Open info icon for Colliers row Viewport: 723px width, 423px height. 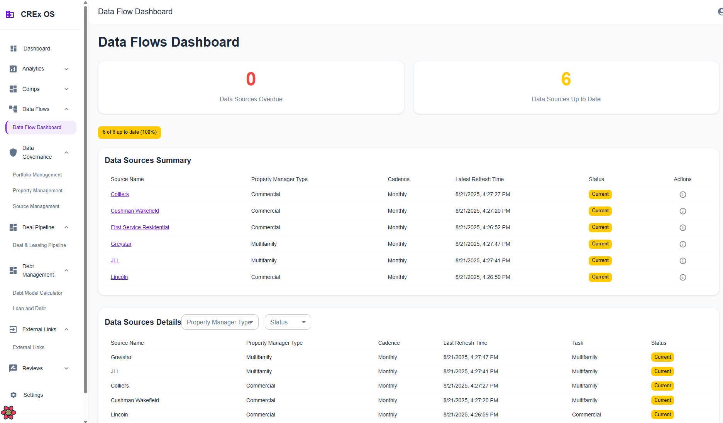682,195
